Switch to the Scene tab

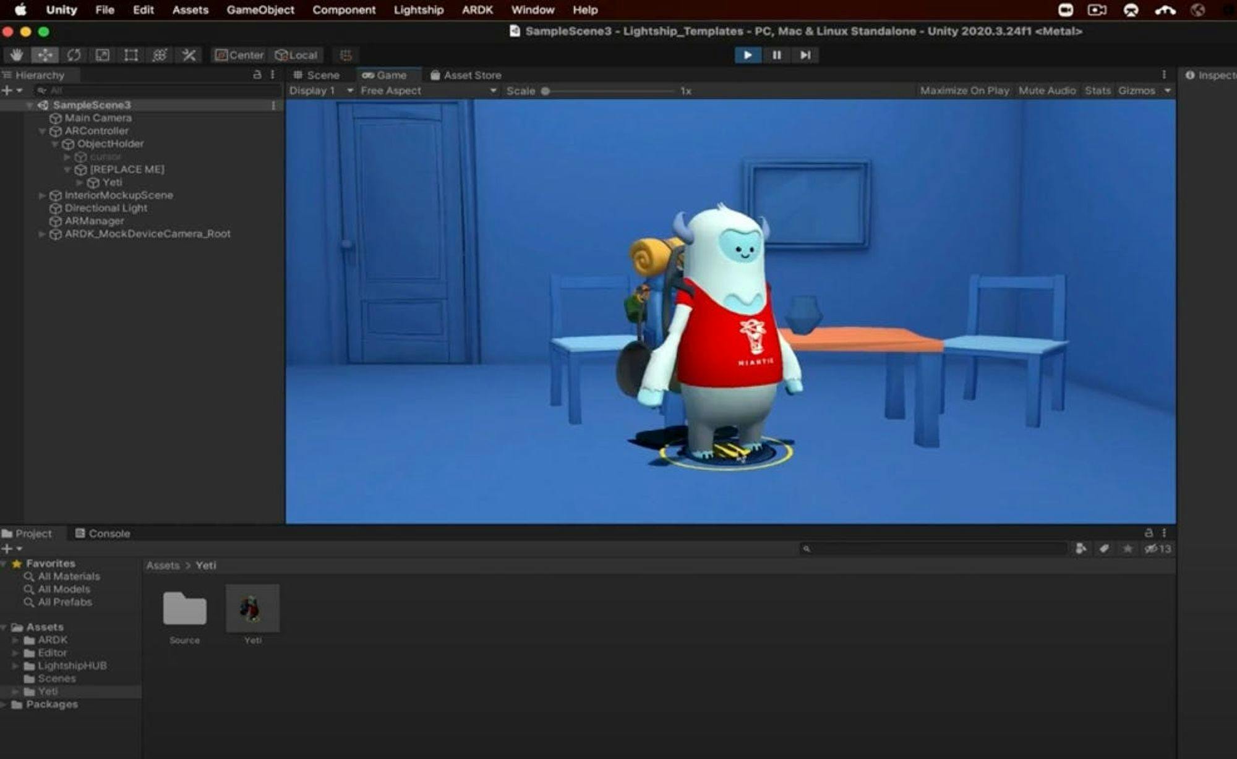[317, 75]
